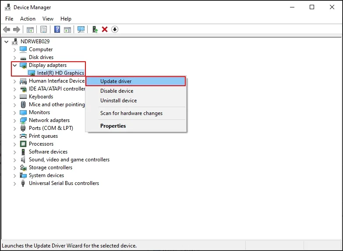343x251 pixels.
Task: Click the Update device driver toolbar icon
Action: (x=95, y=29)
